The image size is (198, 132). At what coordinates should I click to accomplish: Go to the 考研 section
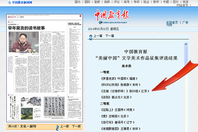[x=137, y=2]
